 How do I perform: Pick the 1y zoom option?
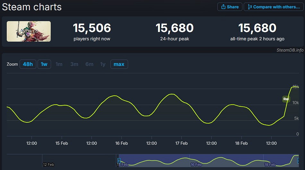click(103, 64)
